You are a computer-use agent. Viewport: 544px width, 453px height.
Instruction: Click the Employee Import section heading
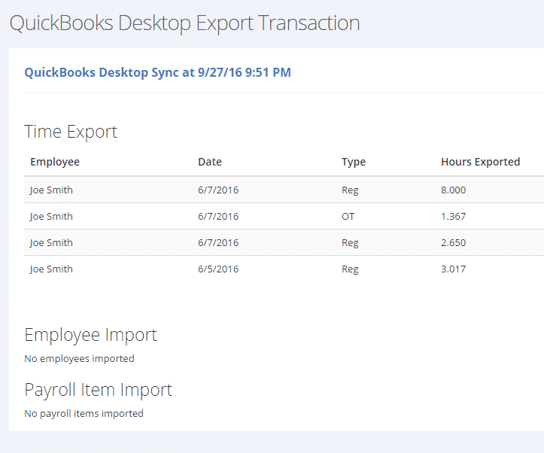pyautogui.click(x=90, y=336)
